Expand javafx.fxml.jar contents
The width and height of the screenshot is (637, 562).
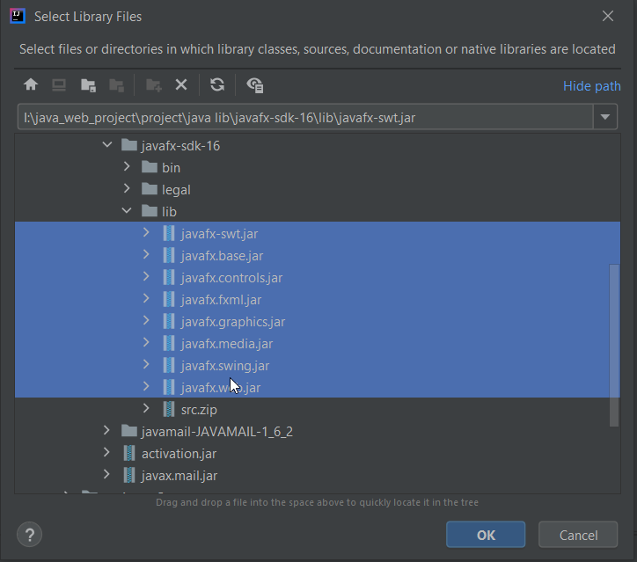click(146, 298)
